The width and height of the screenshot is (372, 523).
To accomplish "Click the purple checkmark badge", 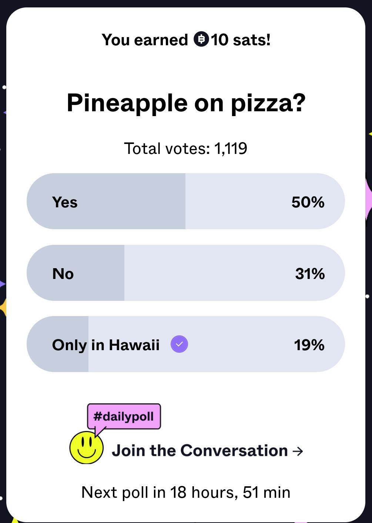I will point(179,344).
